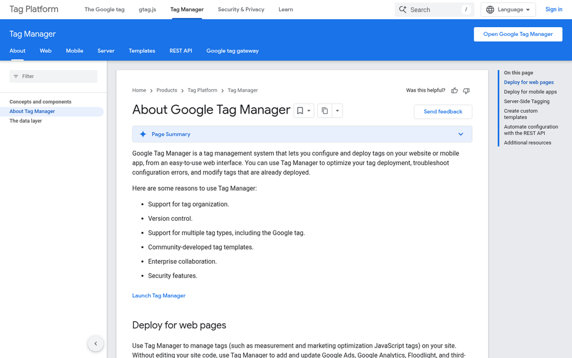The height and width of the screenshot is (358, 572).
Task: Switch to Google tag gateway tab
Action: (x=232, y=51)
